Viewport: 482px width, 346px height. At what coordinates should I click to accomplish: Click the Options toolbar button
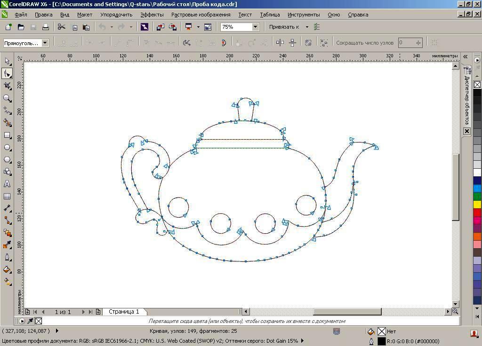coord(317,27)
